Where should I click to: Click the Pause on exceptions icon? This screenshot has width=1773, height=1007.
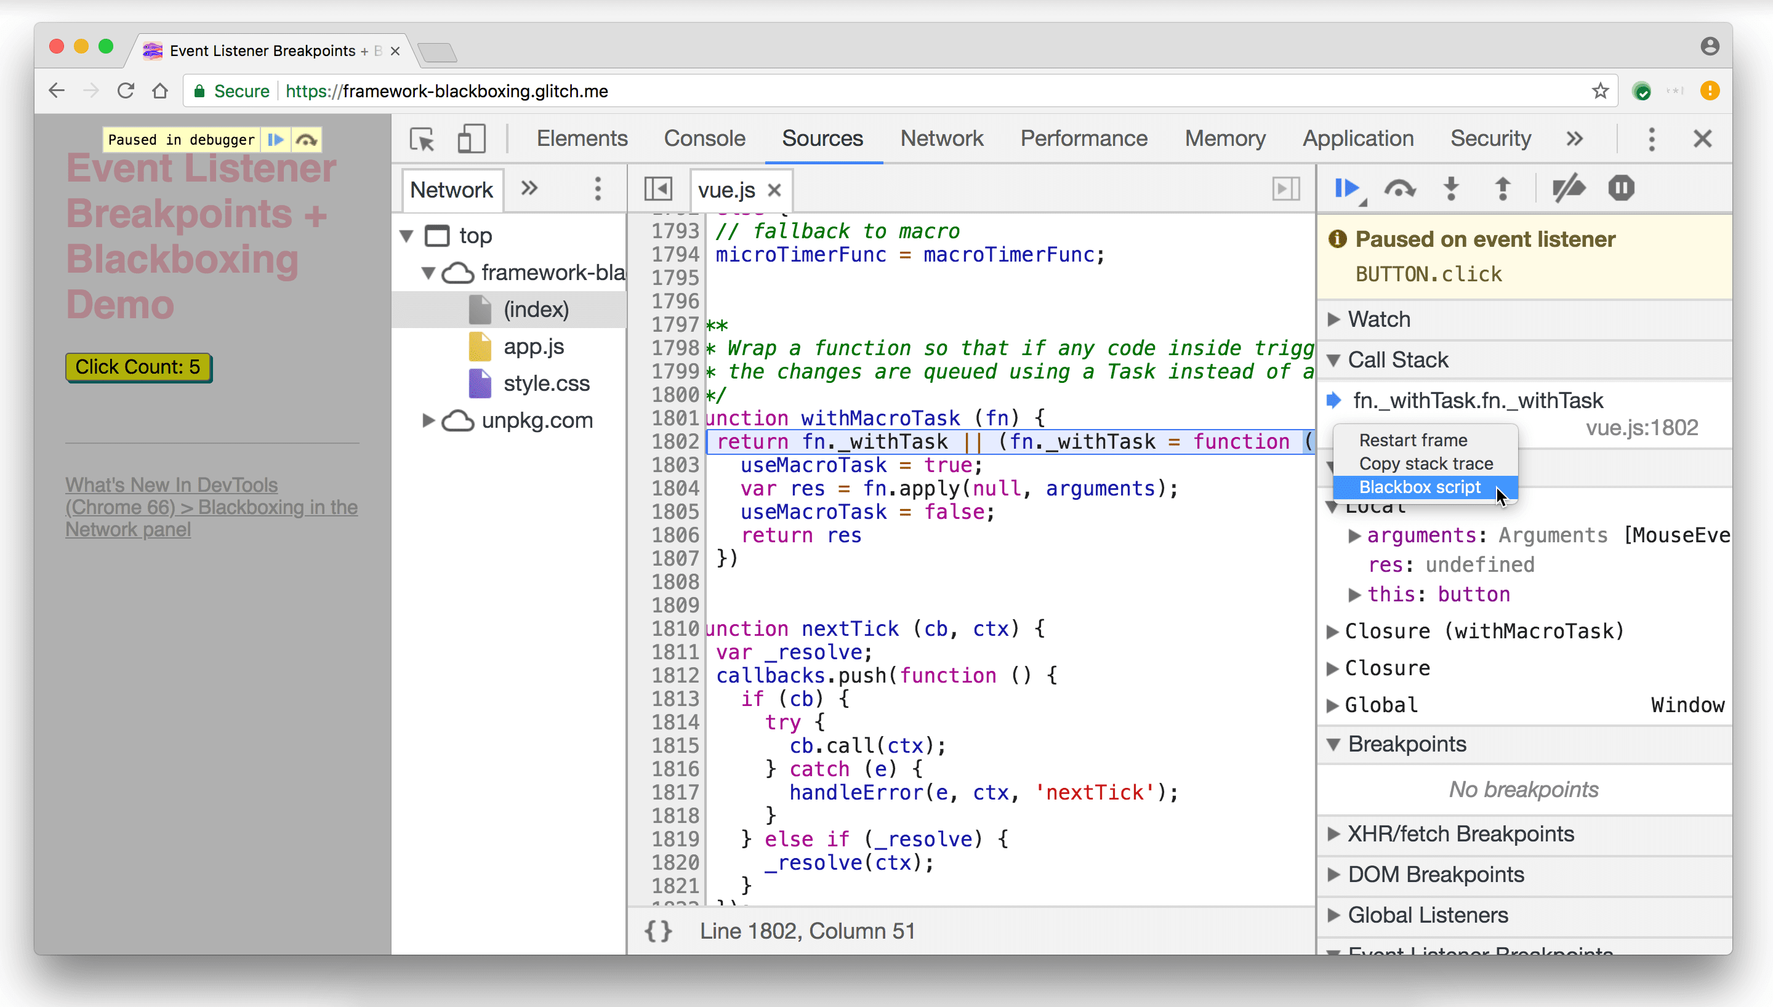tap(1620, 189)
